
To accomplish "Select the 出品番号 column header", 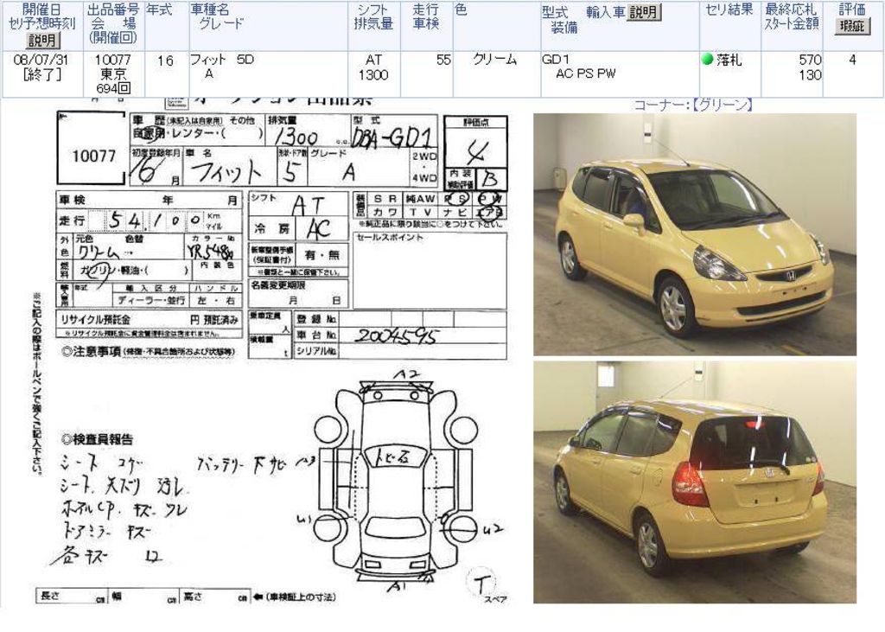I will click(x=112, y=24).
